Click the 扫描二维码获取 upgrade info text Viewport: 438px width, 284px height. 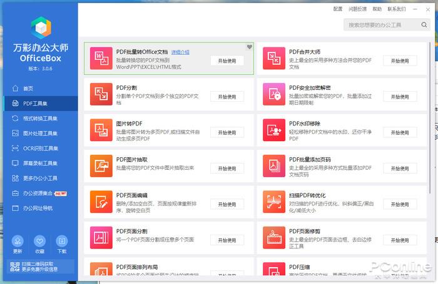tap(39, 267)
